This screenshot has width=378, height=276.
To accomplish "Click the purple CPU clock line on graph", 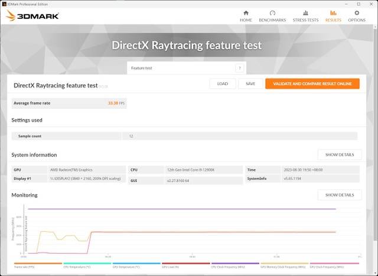I will tap(182, 209).
